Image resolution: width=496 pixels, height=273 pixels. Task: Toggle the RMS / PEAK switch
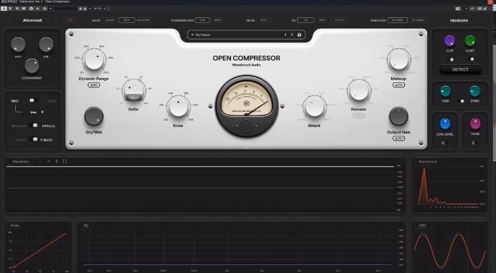coord(33,100)
